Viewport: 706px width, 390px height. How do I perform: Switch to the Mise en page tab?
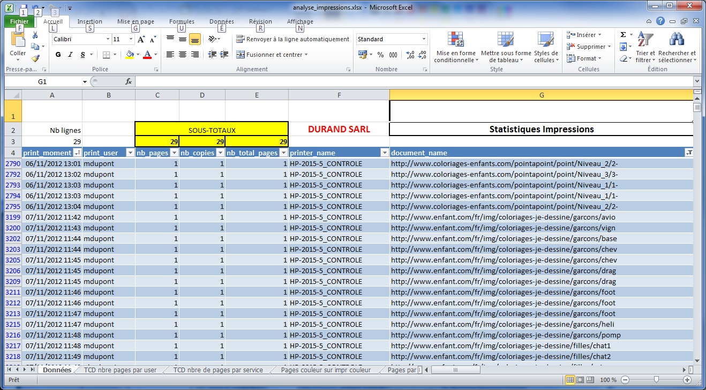pyautogui.click(x=136, y=21)
